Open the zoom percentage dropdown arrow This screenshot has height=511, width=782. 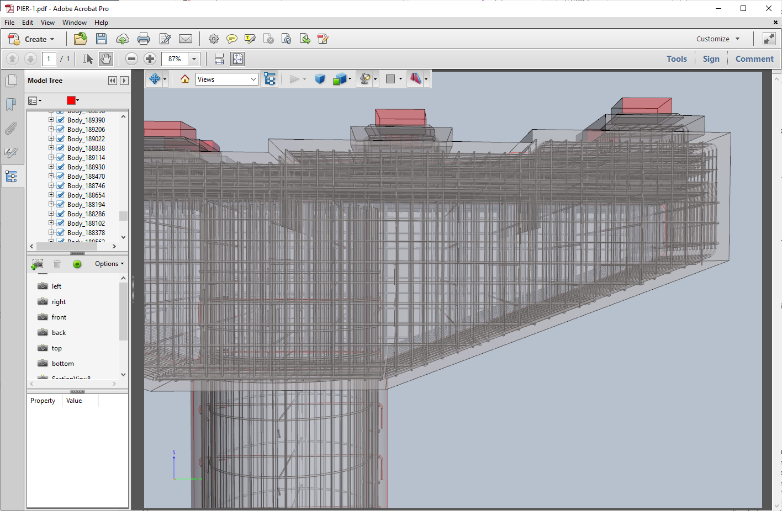pos(194,59)
